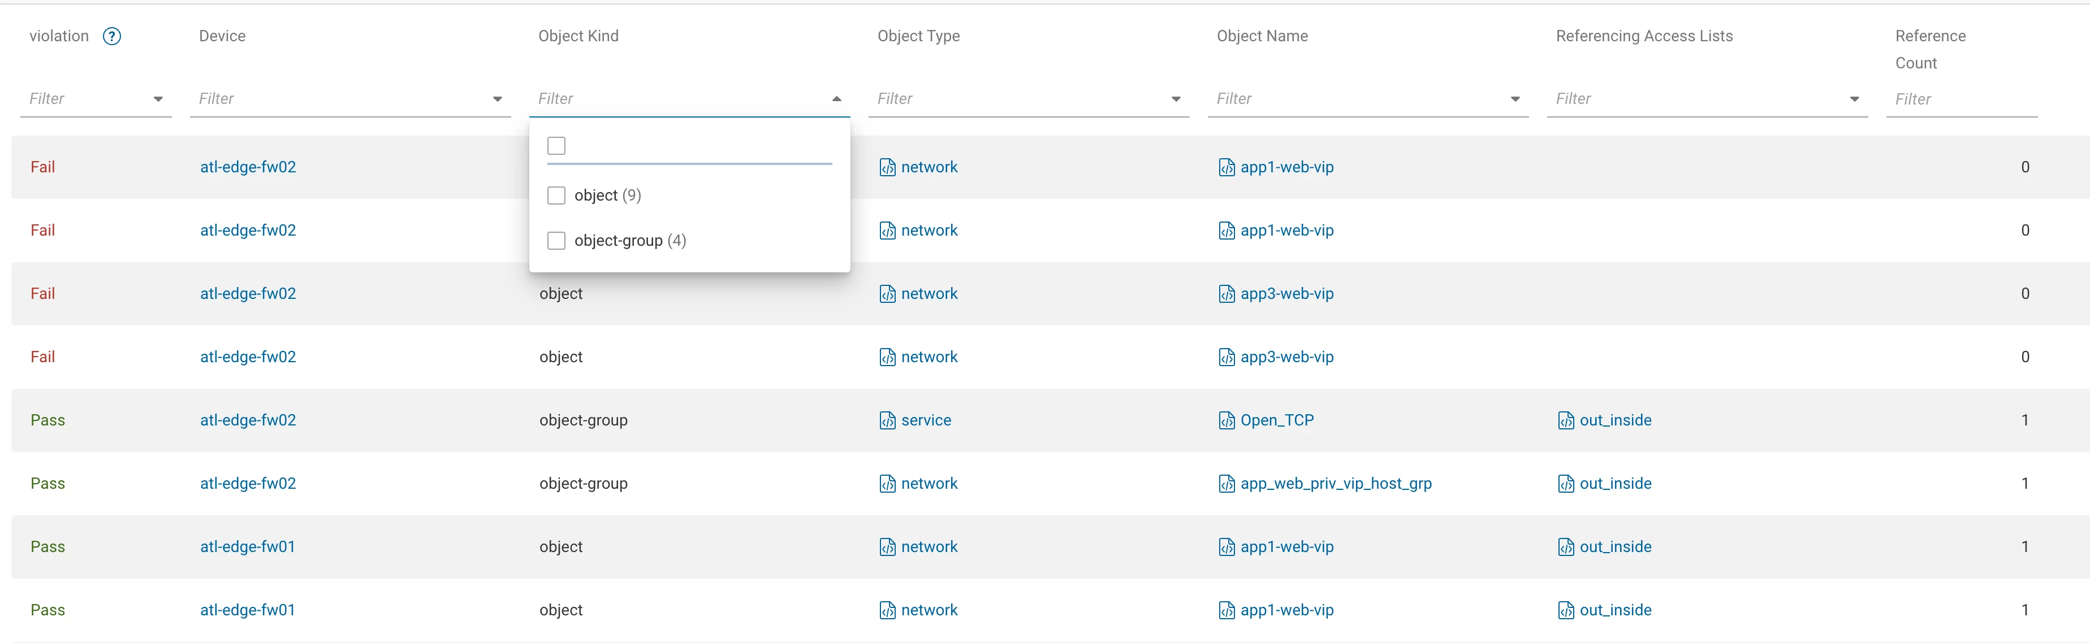Click file icon next to service object type
Viewport: 2090px width, 643px height.
click(887, 420)
